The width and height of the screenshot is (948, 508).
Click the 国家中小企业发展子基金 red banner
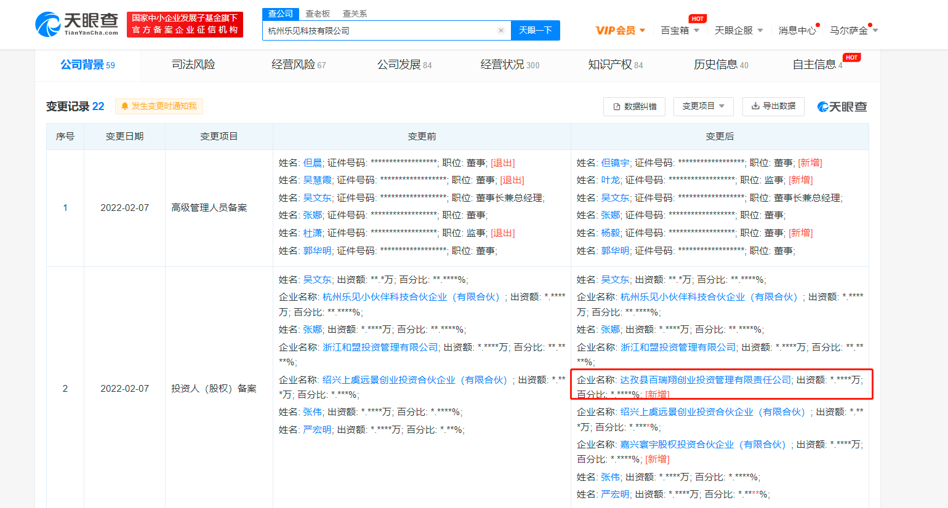[185, 25]
